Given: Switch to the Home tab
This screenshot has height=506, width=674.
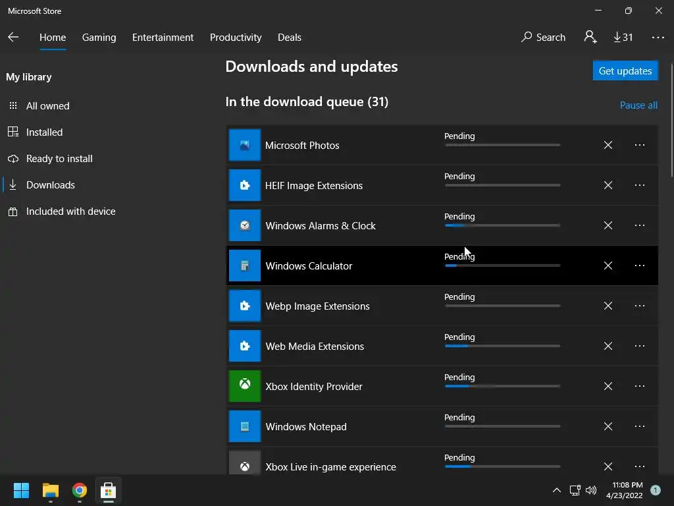Looking at the screenshot, I should 53,38.
